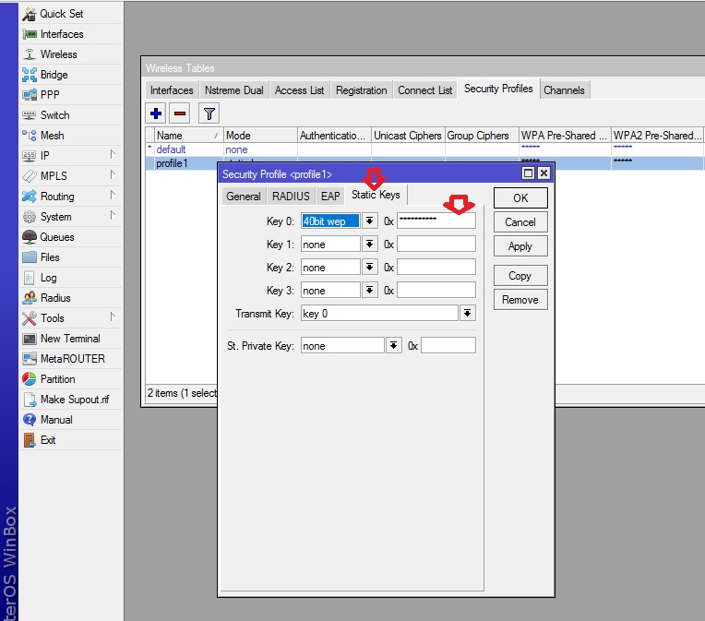Click the funnel filter icon

coord(209,113)
